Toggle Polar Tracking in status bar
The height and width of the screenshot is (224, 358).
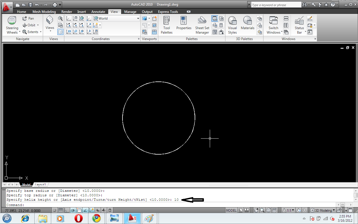73,210
